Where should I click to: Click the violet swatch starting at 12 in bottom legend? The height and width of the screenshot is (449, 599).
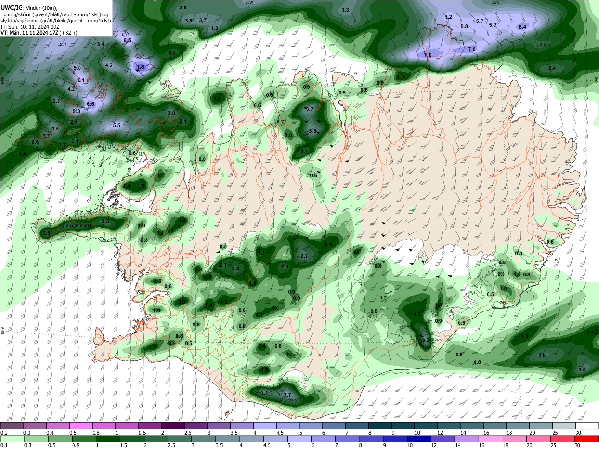click(442, 439)
